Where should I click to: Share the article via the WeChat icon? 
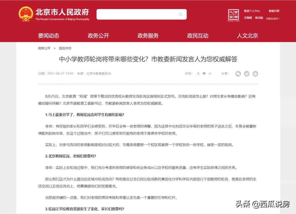[238, 74]
